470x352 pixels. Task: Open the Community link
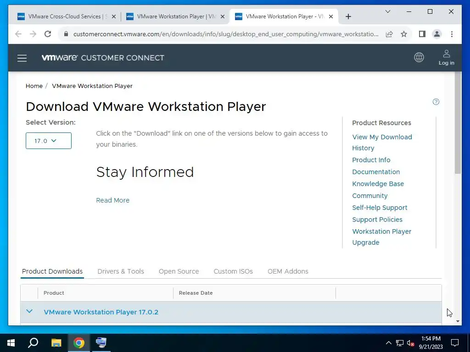click(370, 196)
